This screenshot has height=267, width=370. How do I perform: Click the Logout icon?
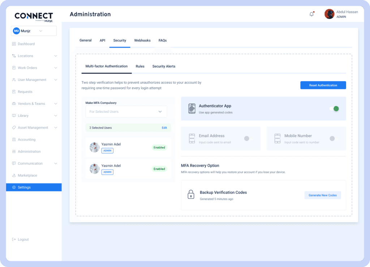14,240
